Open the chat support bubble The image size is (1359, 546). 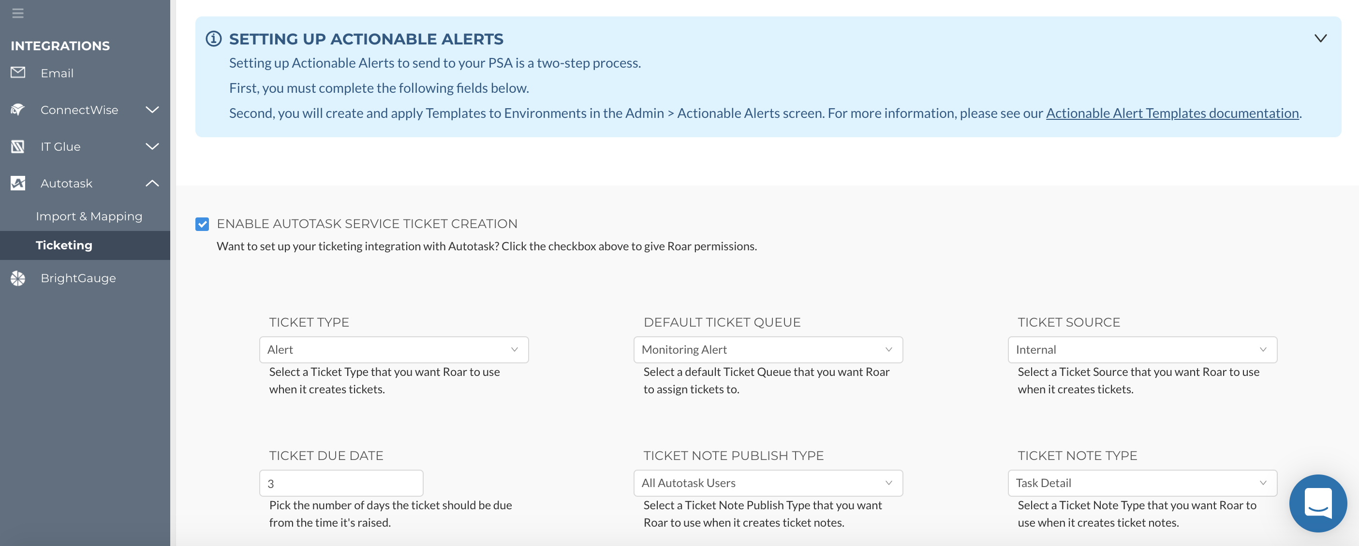pos(1317,503)
